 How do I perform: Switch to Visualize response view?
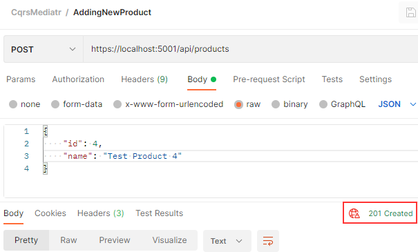(x=169, y=240)
